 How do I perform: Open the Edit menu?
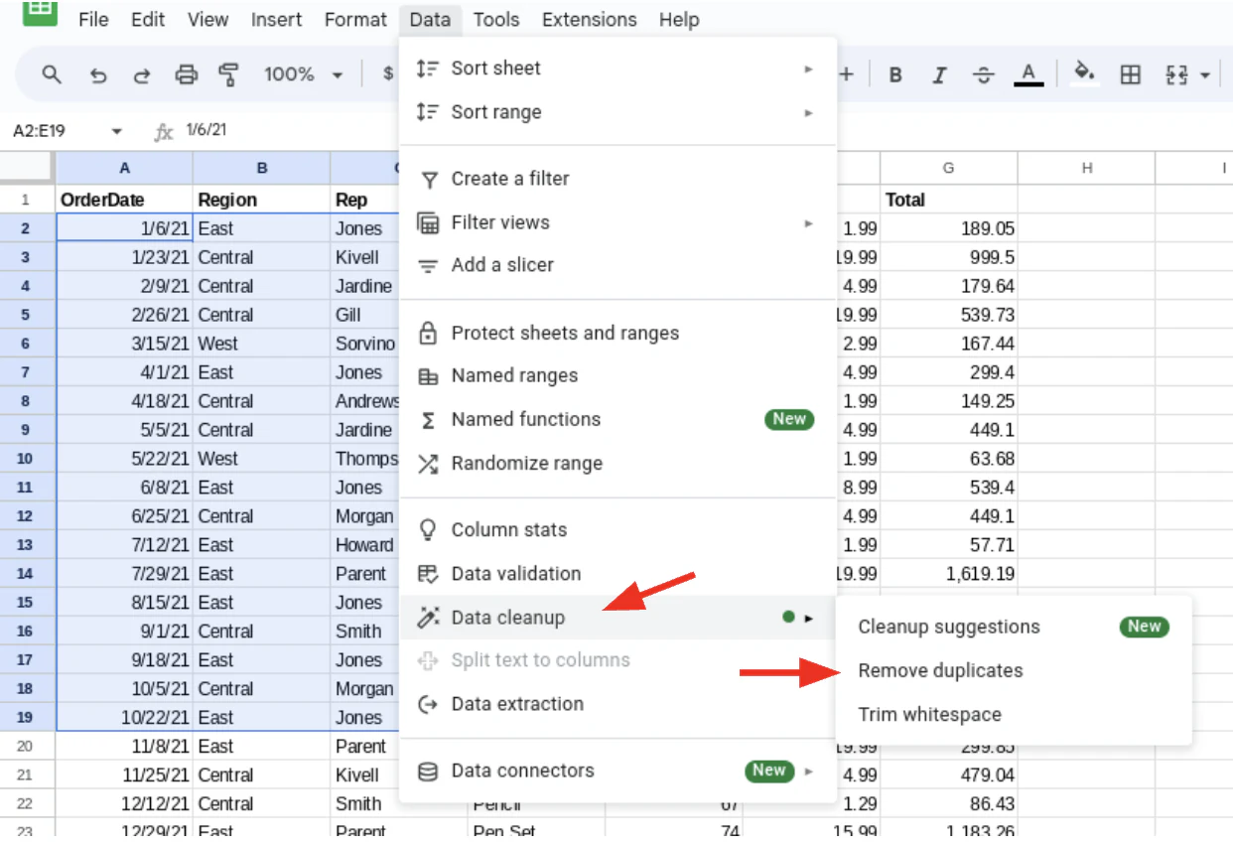pos(148,19)
